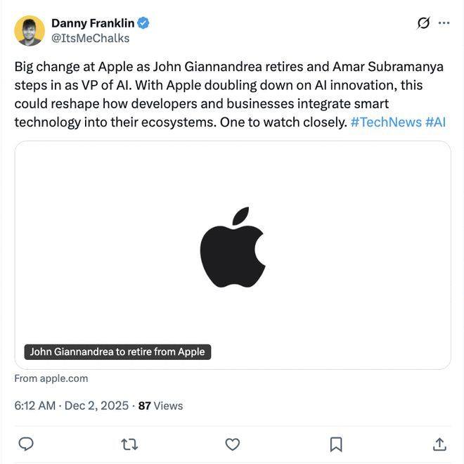The image size is (464, 464).
Task: Open the 'From apple.com' source link
Action: click(x=51, y=378)
